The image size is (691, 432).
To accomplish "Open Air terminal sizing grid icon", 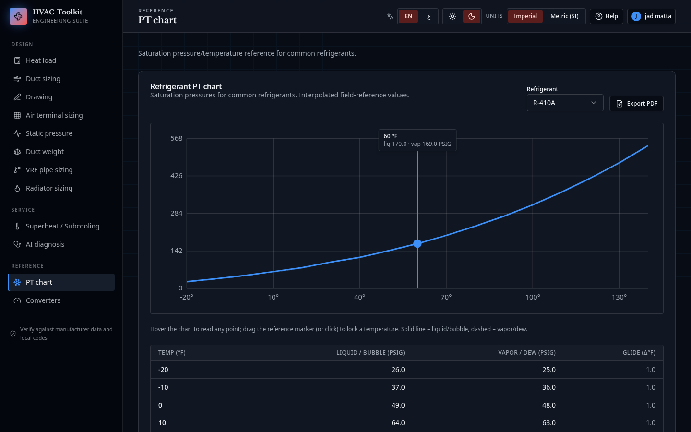I will pyautogui.click(x=17, y=115).
